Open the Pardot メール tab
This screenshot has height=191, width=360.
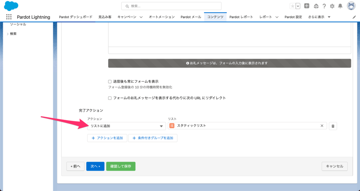pyautogui.click(x=191, y=17)
